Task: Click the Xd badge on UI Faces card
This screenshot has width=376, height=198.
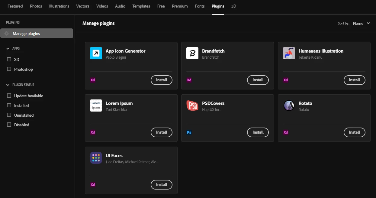Action: (x=93, y=185)
